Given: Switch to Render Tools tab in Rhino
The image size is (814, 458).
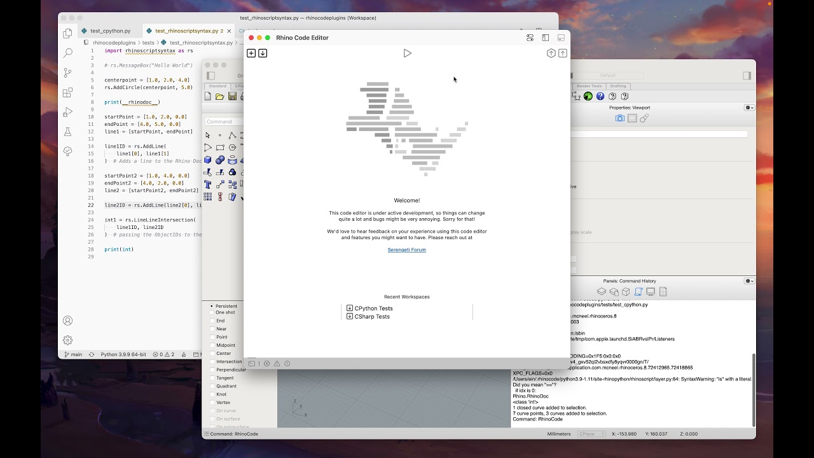Looking at the screenshot, I should [x=588, y=86].
